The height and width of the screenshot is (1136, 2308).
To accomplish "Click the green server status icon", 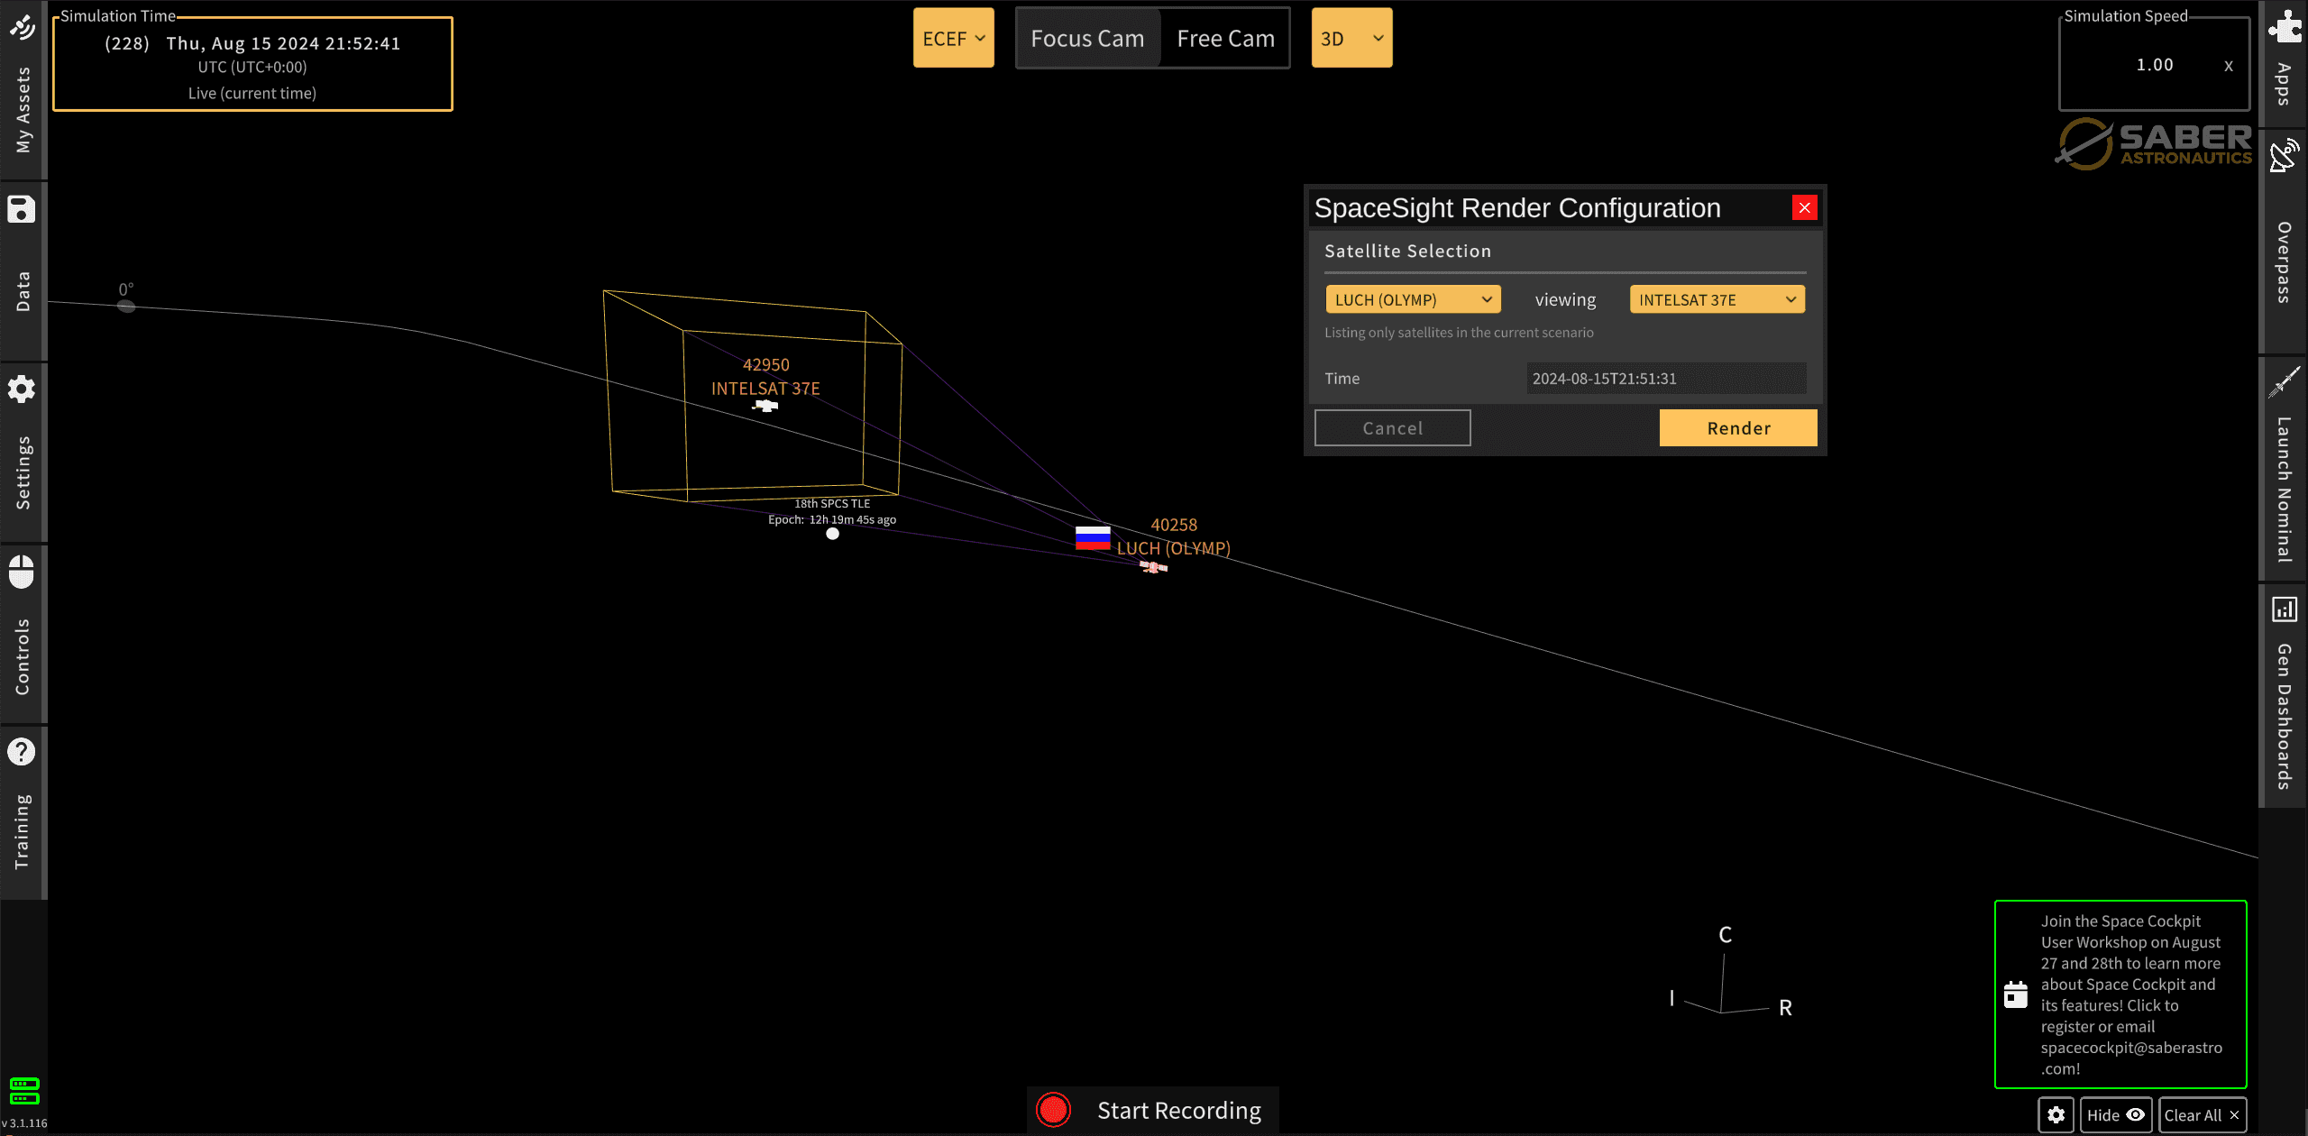I will point(24,1091).
